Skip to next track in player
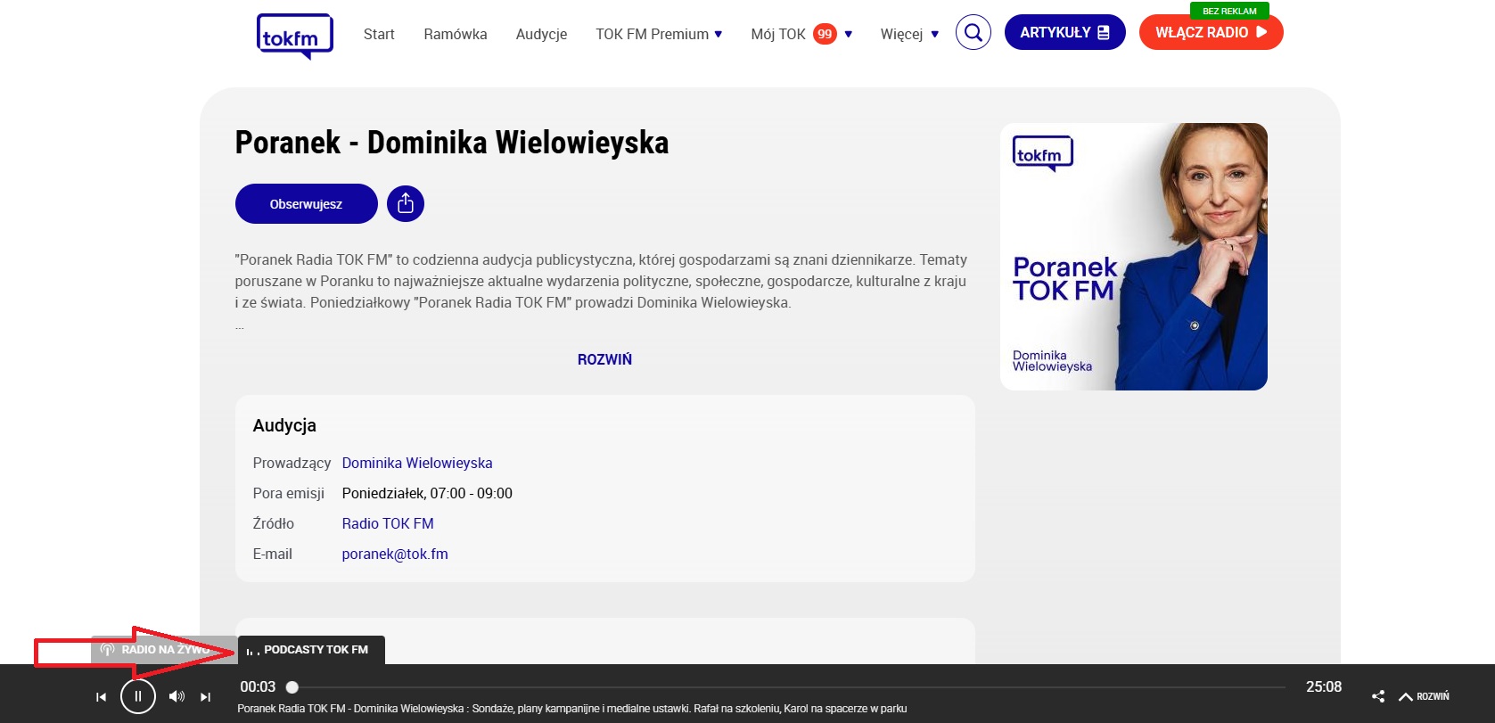This screenshot has height=723, width=1495. pos(205,697)
